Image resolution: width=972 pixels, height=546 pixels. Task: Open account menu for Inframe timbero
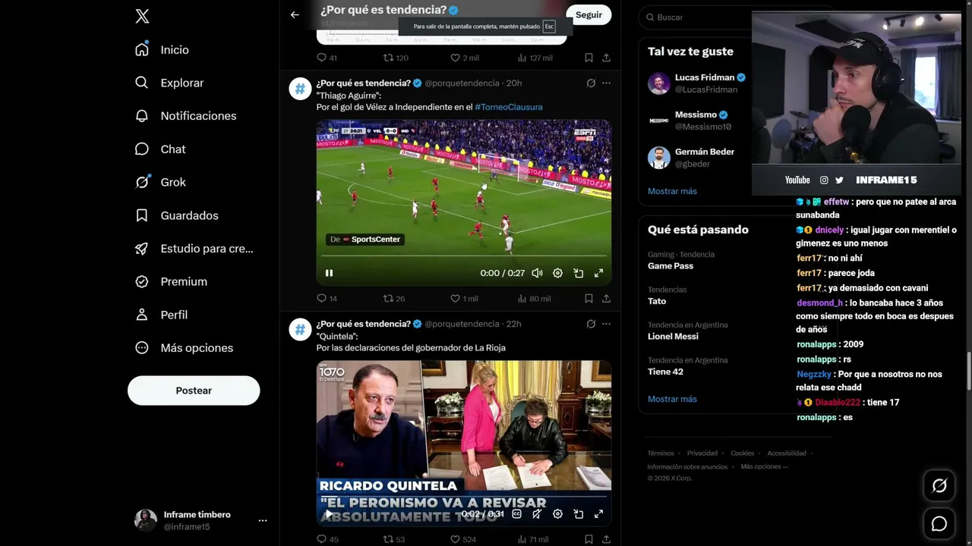coord(201,520)
